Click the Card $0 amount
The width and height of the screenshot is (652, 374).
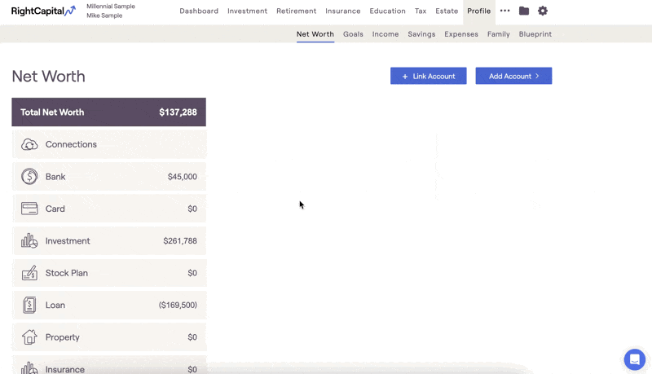(x=192, y=209)
